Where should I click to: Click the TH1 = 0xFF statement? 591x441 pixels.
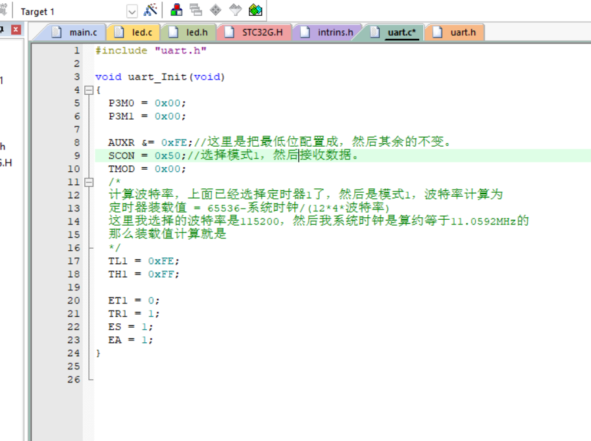pyautogui.click(x=144, y=274)
